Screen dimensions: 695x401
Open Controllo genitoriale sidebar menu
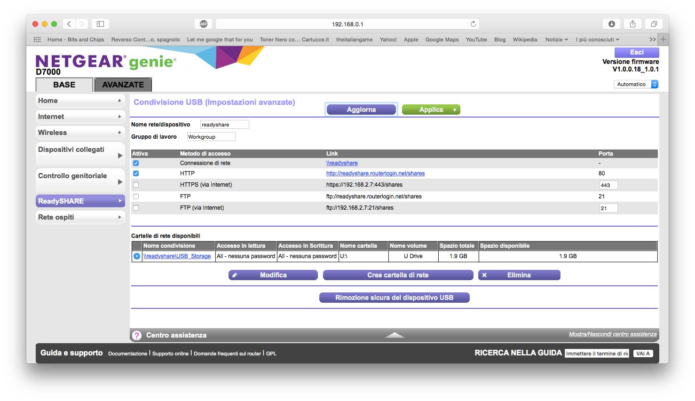[x=80, y=181]
